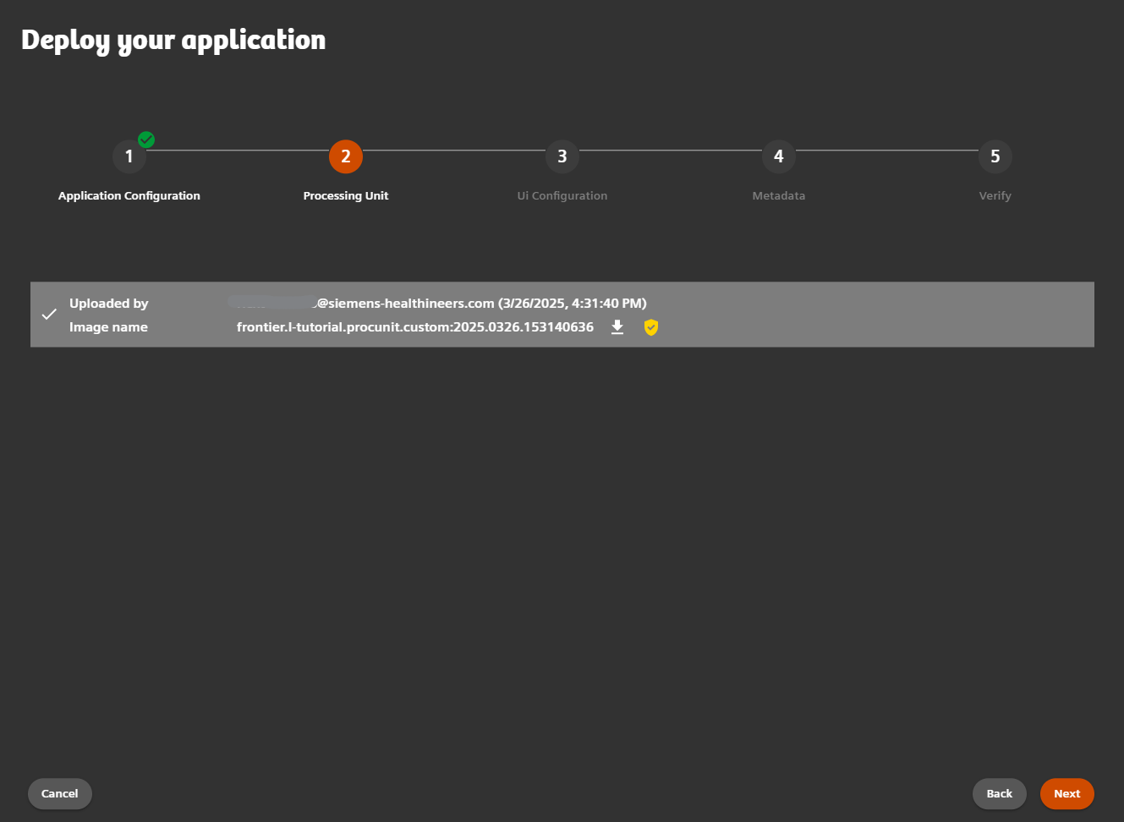Image resolution: width=1124 pixels, height=822 pixels.
Task: Click the download image icon
Action: click(x=617, y=327)
